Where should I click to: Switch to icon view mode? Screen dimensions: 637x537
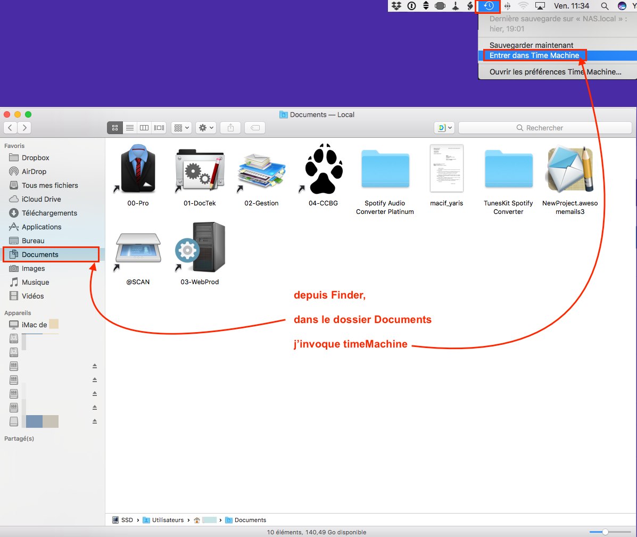point(115,128)
